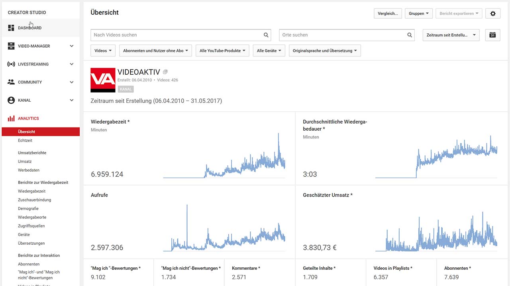Open the Zuschauerbindung report
This screenshot has width=510, height=286.
pos(35,200)
